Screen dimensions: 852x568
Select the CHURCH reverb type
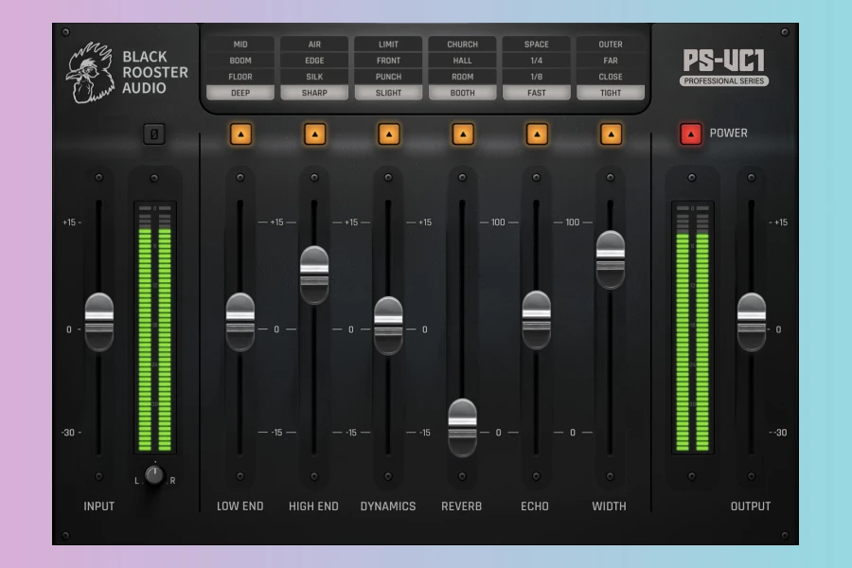pos(462,44)
